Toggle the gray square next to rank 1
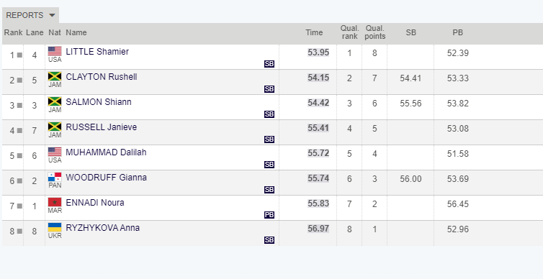The height and width of the screenshot is (279, 543). [19, 55]
